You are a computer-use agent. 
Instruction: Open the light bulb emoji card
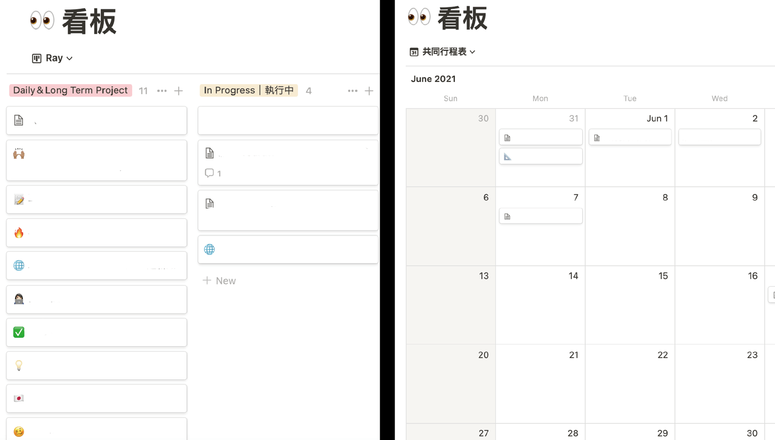[x=96, y=365]
